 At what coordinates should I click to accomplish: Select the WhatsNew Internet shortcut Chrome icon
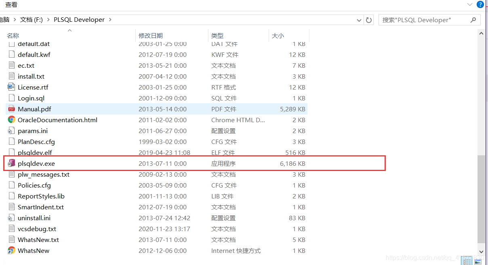pyautogui.click(x=11, y=250)
